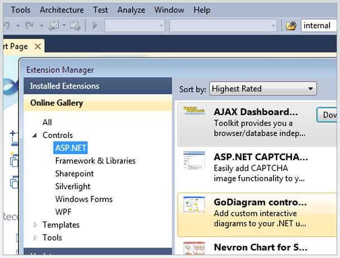Select Online Gallery section
Viewport: 340px width, 258px height.
click(x=98, y=103)
